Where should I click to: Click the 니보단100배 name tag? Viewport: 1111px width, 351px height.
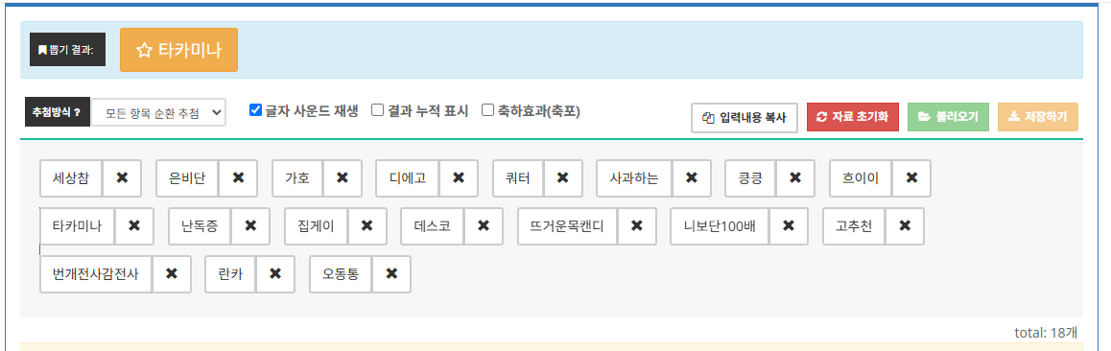pos(720,226)
